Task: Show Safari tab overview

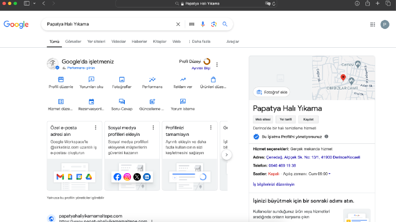Action: pos(388,3)
